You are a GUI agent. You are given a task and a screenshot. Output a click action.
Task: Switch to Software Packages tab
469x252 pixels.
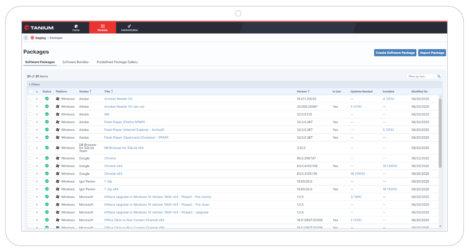[40, 62]
